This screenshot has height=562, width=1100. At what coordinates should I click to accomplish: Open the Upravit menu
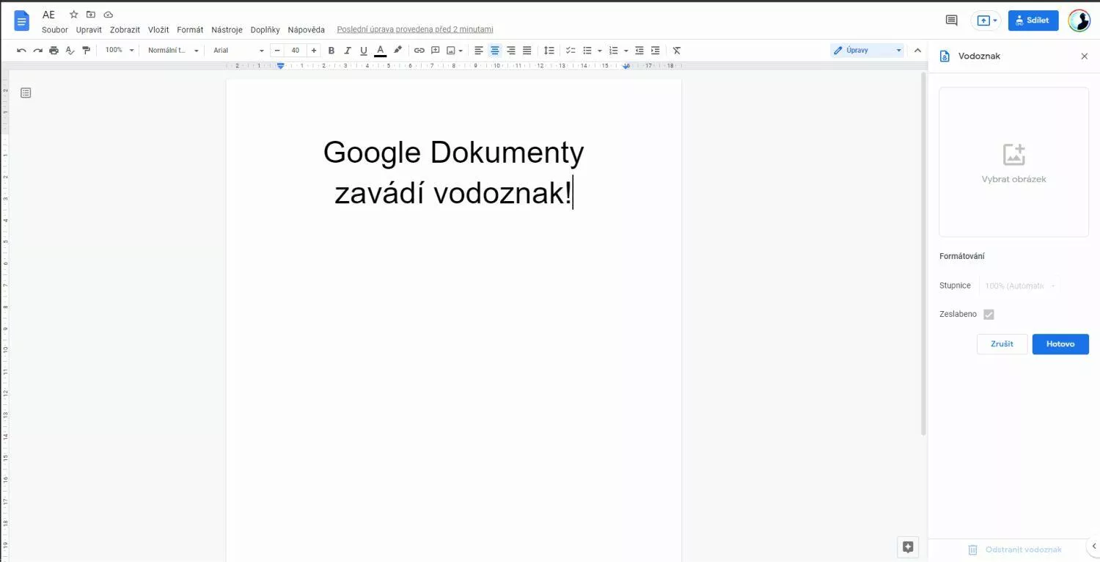[x=89, y=30]
